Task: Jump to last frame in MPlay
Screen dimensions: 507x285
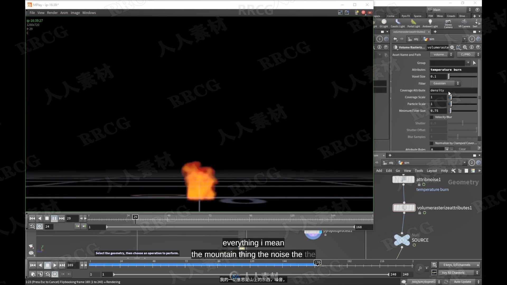Action: pyautogui.click(x=62, y=218)
